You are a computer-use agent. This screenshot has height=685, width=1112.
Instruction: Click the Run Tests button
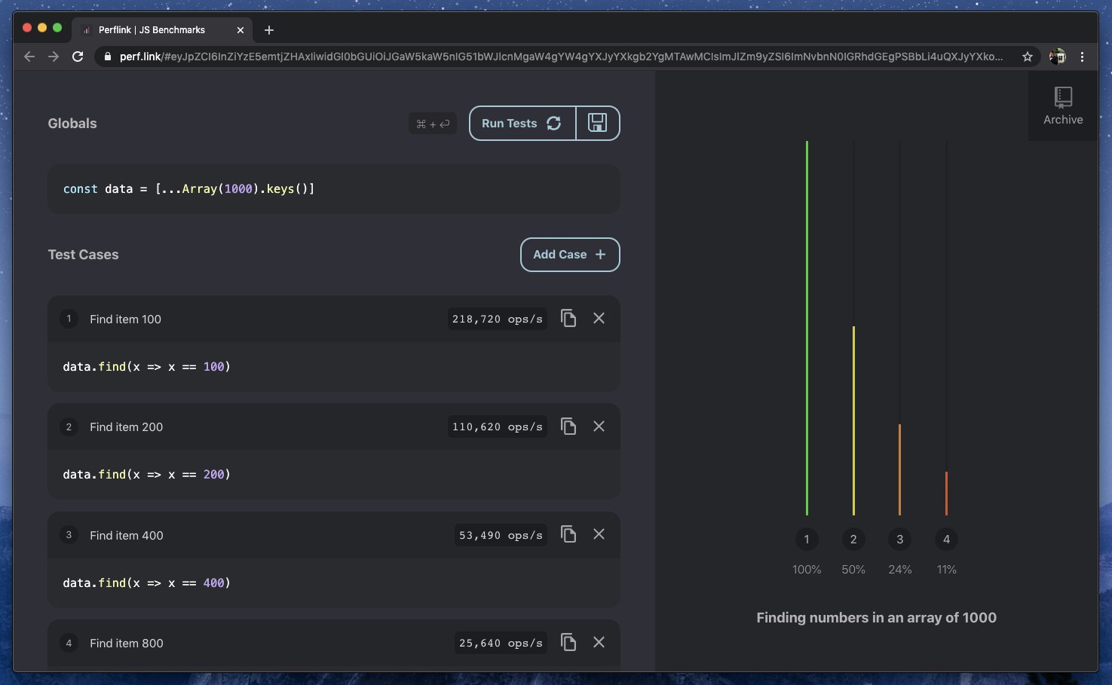click(522, 124)
